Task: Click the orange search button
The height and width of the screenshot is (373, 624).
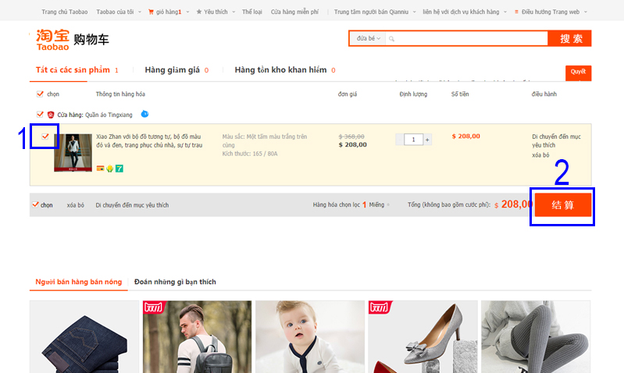Action: click(x=569, y=38)
